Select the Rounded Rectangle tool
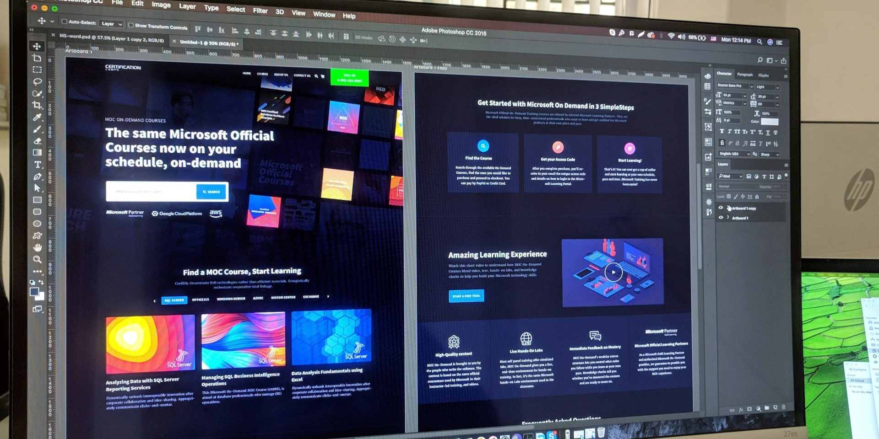 point(38,212)
